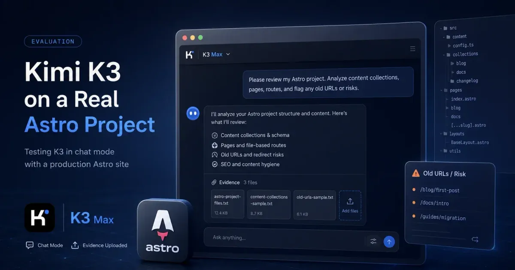Click the Content collections & schema icon
Viewport: 515px width, 270px height.
[x=215, y=135]
